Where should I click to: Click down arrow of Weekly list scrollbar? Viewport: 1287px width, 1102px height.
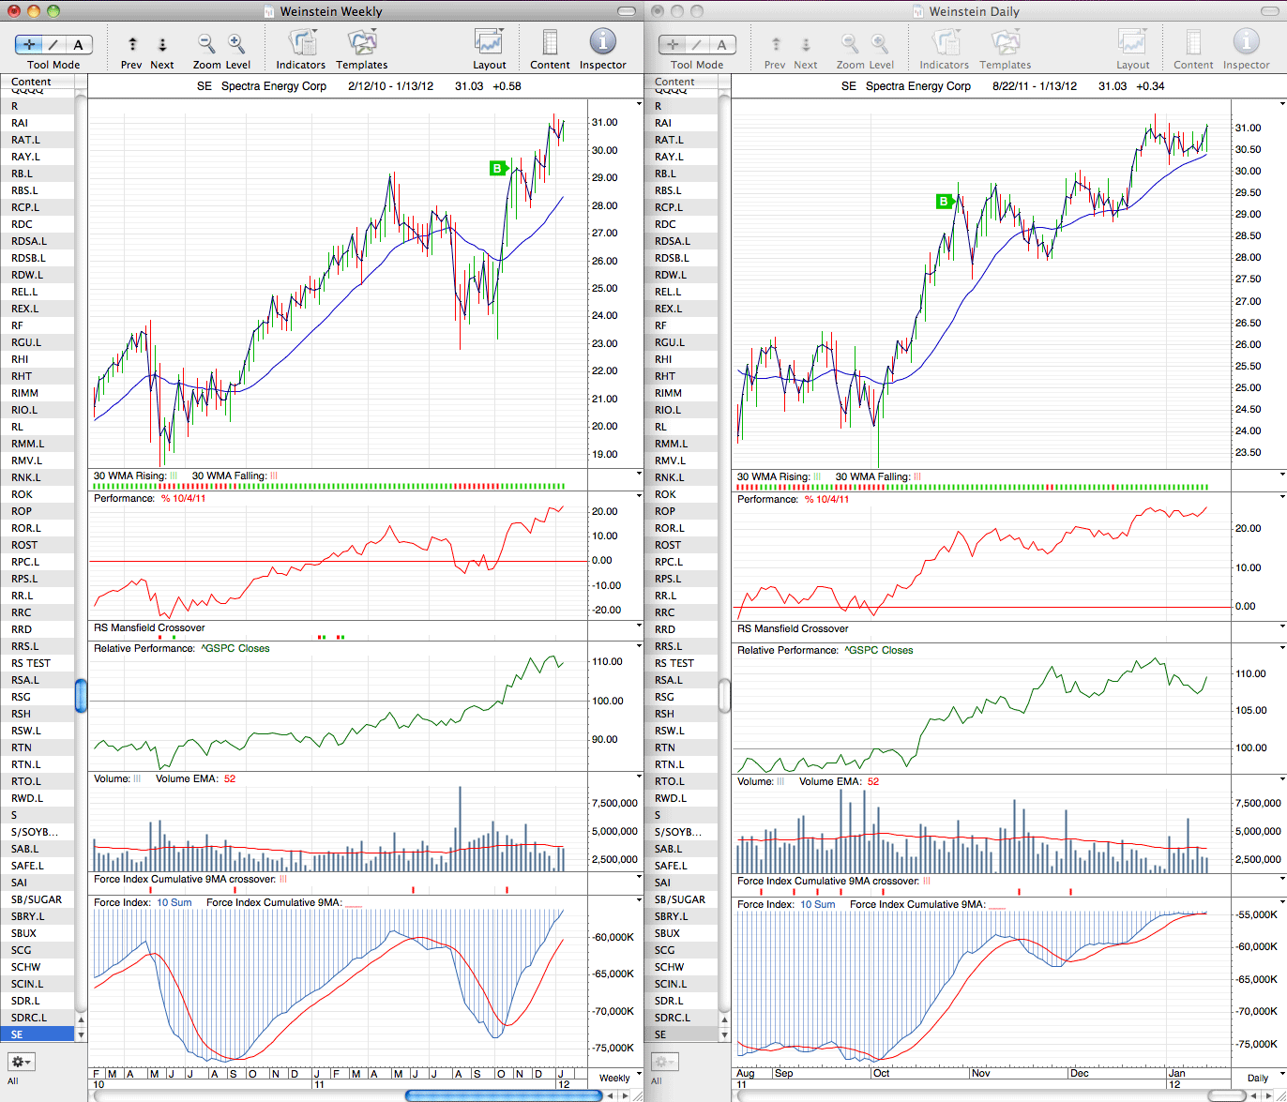(81, 1034)
